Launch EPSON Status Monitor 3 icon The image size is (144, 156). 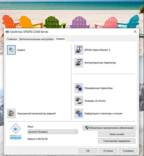pos(79,50)
